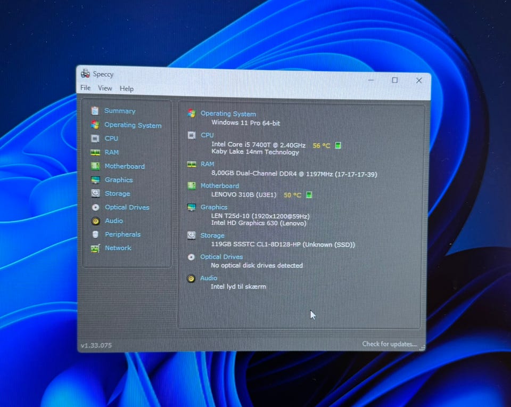Image resolution: width=511 pixels, height=407 pixels.
Task: Open the Summary section in the sidebar
Action: tap(119, 111)
